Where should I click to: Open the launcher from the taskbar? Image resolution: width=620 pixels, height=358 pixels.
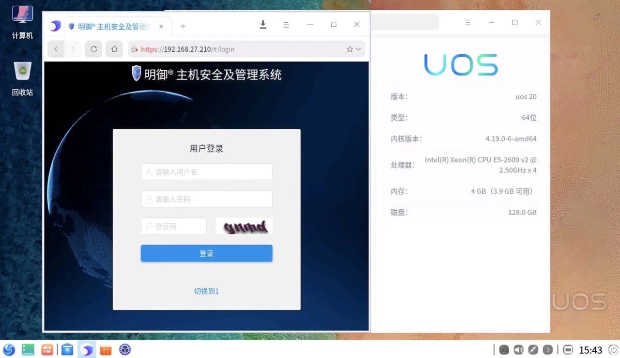tap(9, 349)
